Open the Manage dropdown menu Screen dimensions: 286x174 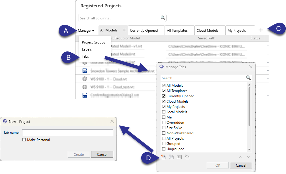click(86, 30)
